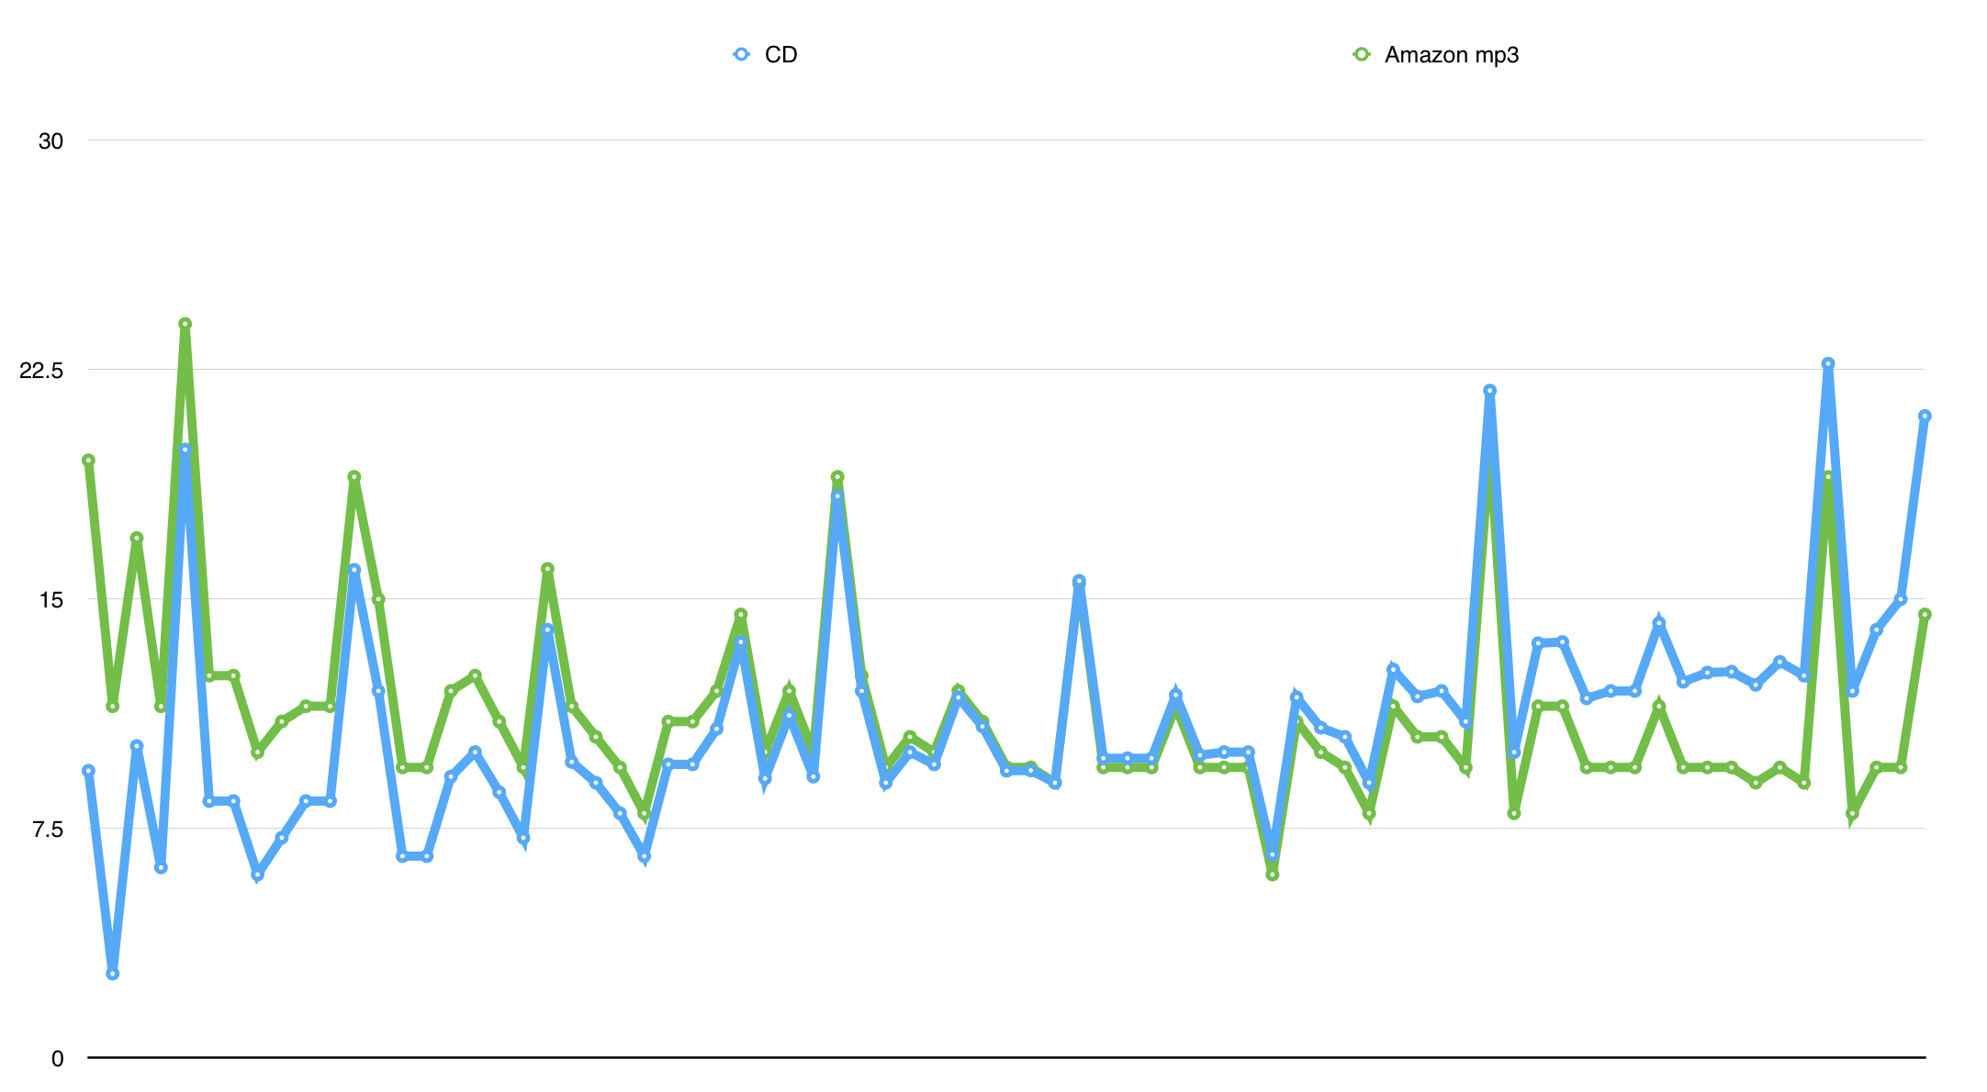
Task: Click the highest blue CD peak point
Action: 1827,364
